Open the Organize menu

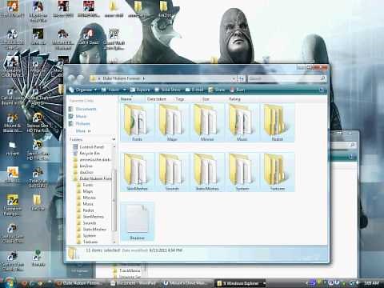tap(83, 90)
